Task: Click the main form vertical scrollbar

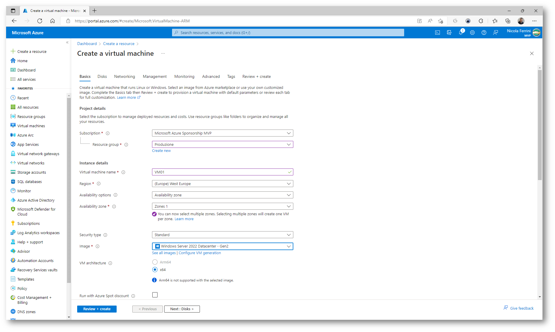Action: click(540, 125)
